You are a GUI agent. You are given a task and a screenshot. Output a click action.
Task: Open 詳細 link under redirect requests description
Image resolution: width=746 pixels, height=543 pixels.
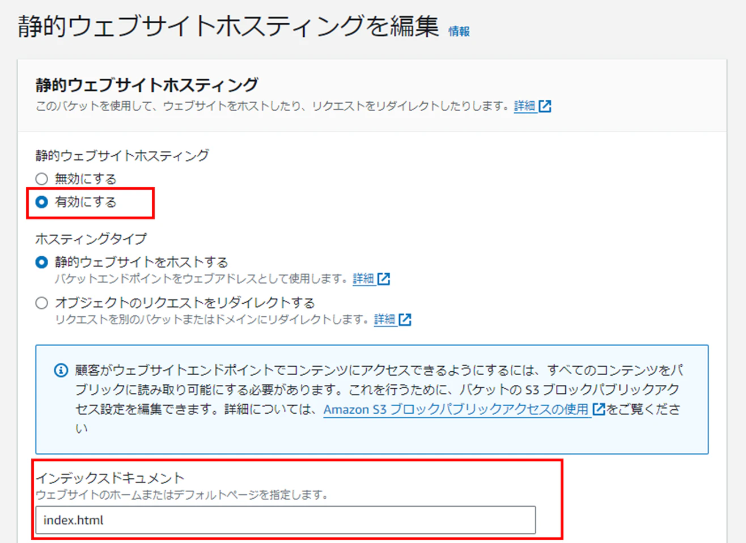[x=384, y=320]
